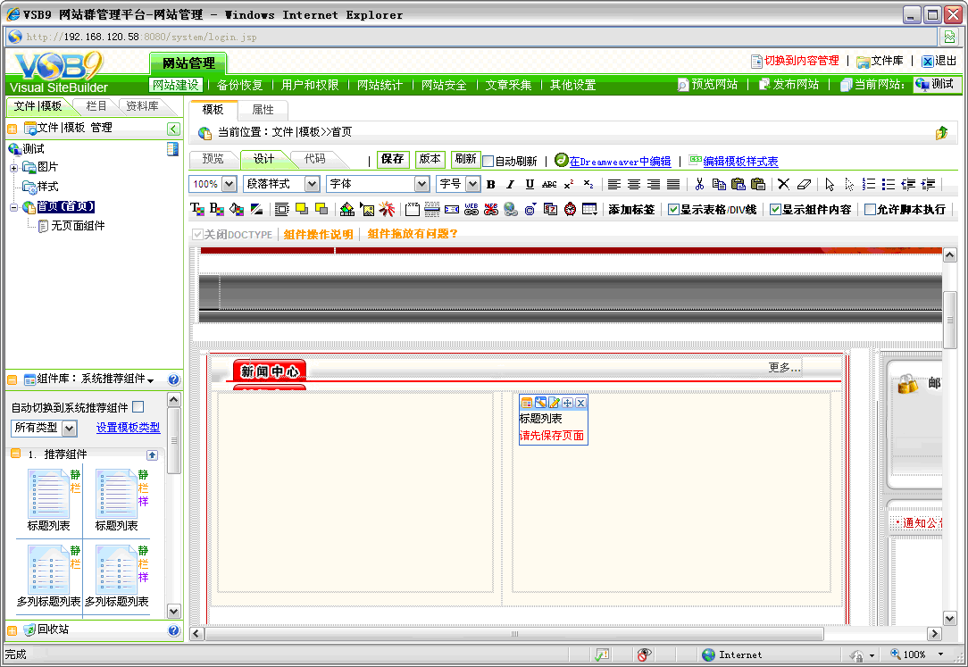The height and width of the screenshot is (667, 968).
Task: Click 切换到内容管理 link
Action: click(801, 61)
